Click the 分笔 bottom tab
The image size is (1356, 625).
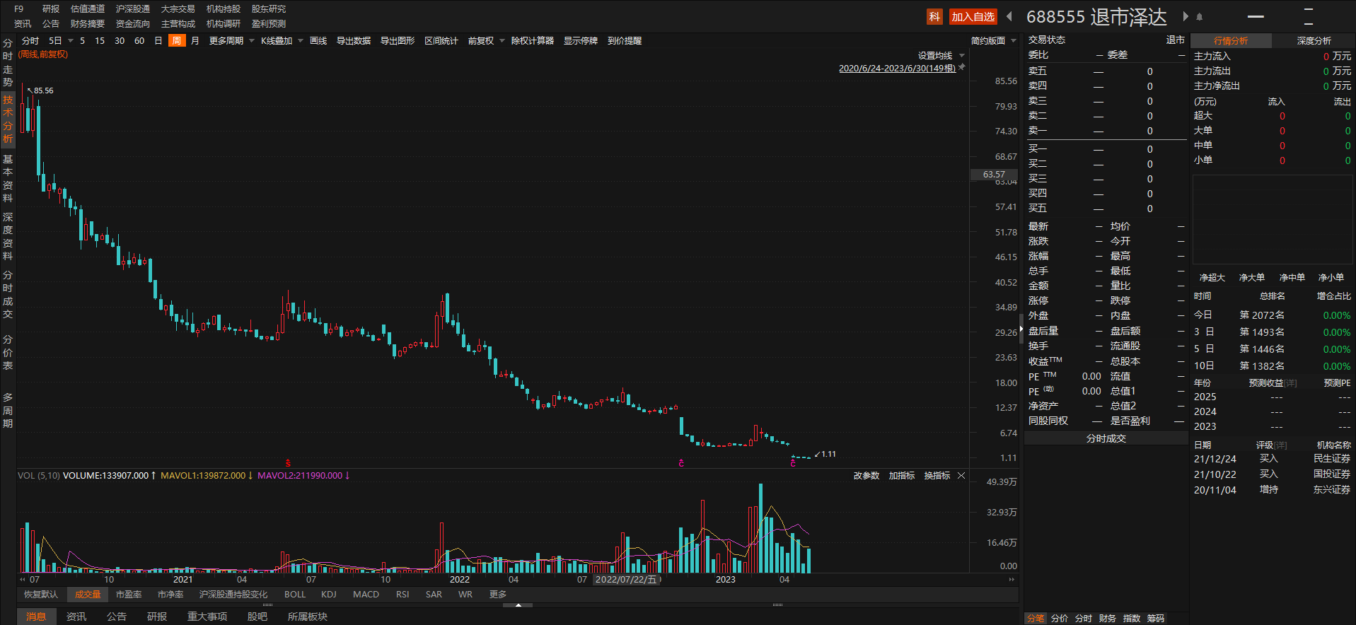[x=1036, y=619]
